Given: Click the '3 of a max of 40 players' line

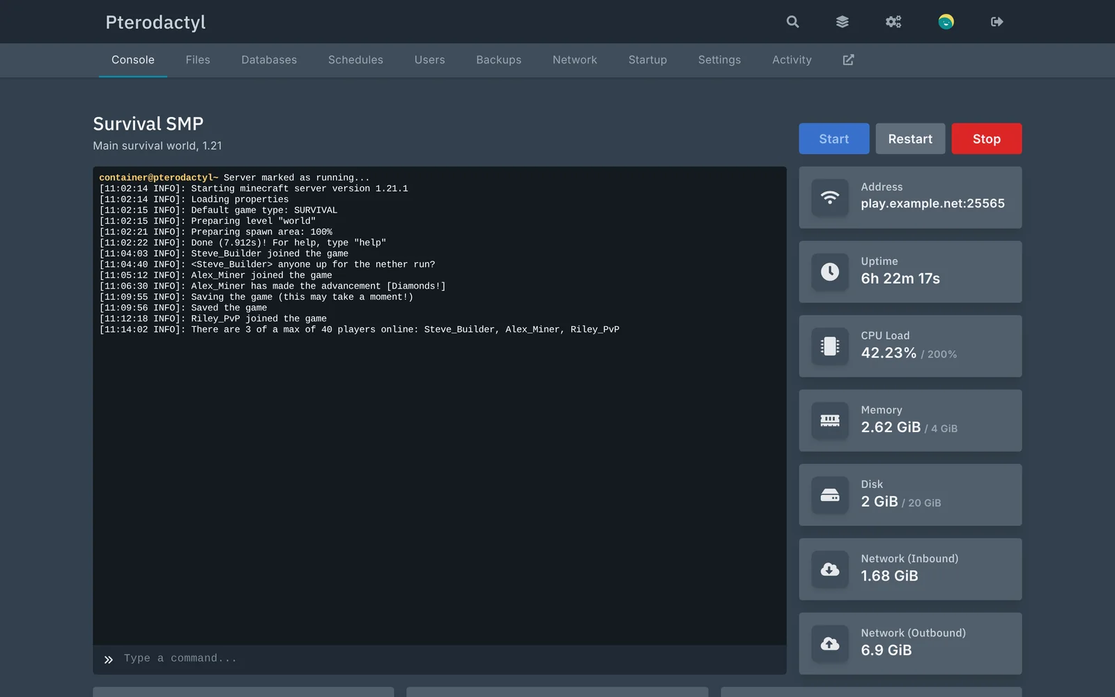Looking at the screenshot, I should (x=360, y=329).
